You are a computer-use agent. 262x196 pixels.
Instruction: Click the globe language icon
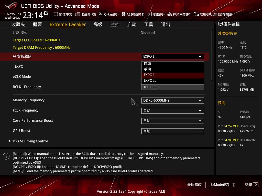56,14
